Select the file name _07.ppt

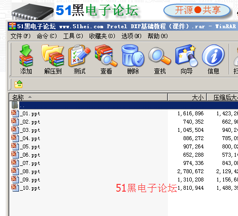click(x=30, y=163)
